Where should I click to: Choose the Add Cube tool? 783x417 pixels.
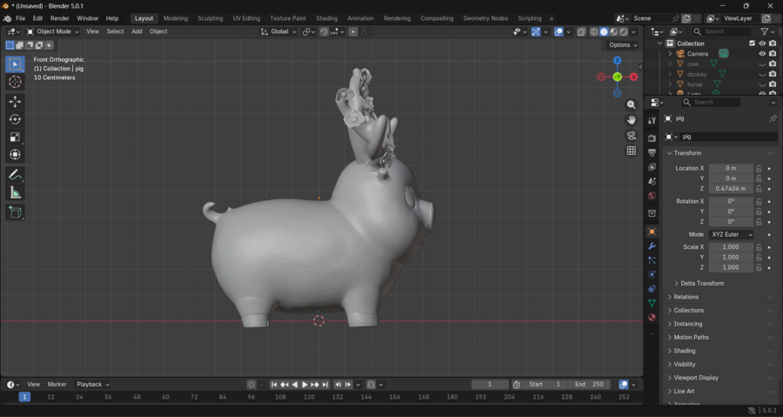point(15,212)
